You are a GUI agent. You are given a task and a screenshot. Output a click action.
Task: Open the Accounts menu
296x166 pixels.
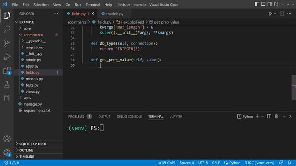[x=7, y=139]
